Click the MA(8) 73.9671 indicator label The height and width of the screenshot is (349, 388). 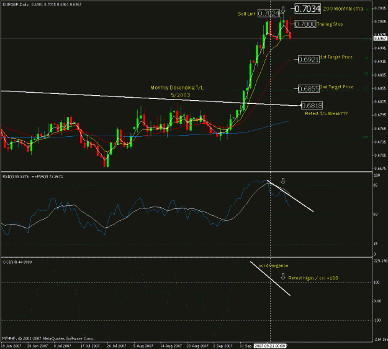coord(50,176)
